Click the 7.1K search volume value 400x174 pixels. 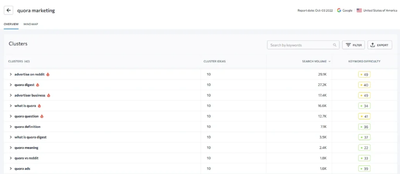tap(323, 127)
